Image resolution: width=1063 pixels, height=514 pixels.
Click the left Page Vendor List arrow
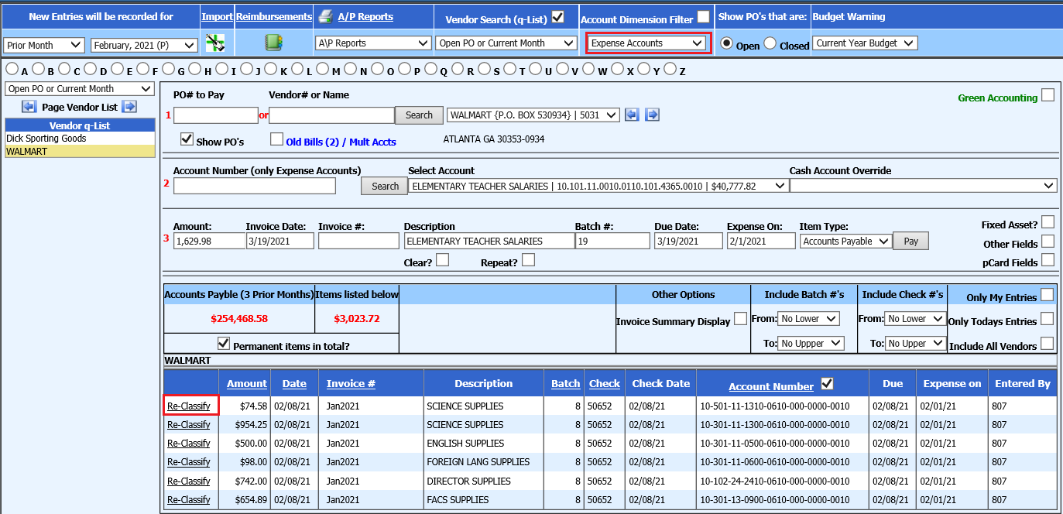click(29, 107)
